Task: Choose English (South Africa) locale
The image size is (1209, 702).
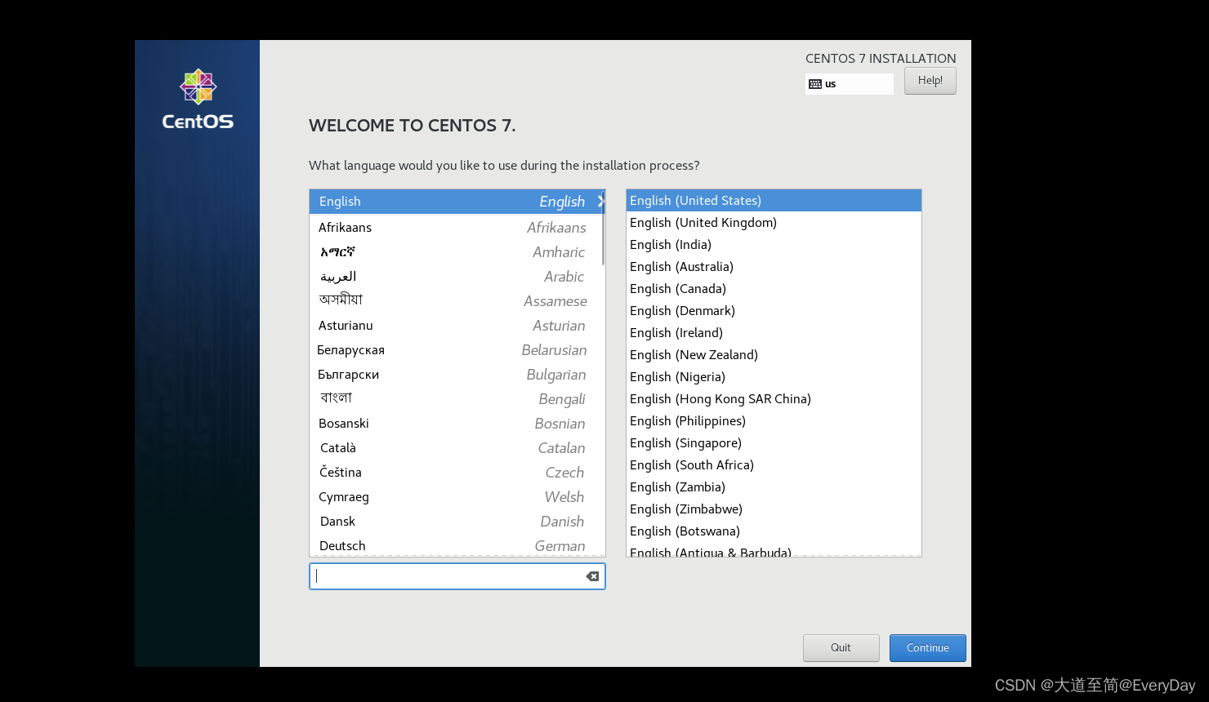Action: [774, 465]
